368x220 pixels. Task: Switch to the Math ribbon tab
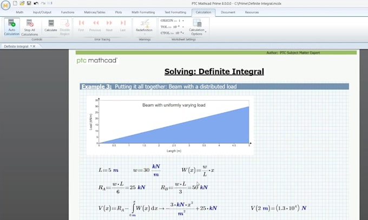pos(19,12)
